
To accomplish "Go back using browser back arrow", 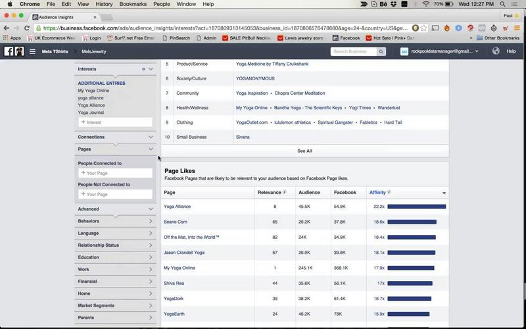I will pyautogui.click(x=7, y=28).
